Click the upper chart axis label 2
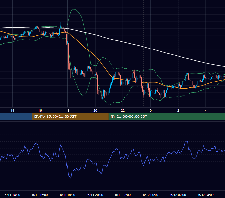 click(x=178, y=111)
